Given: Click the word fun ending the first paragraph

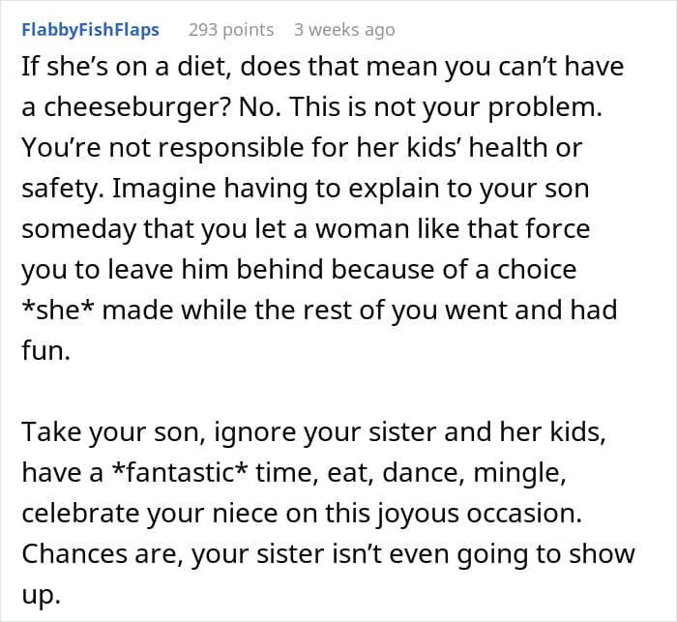Looking at the screenshot, I should tap(45, 350).
